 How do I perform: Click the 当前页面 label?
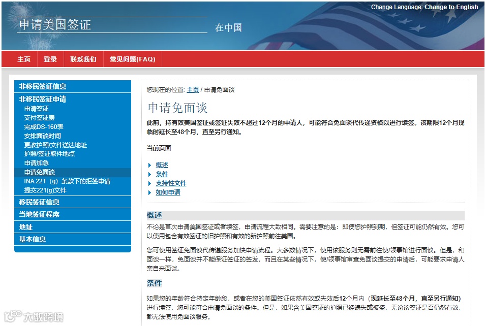tap(159, 148)
